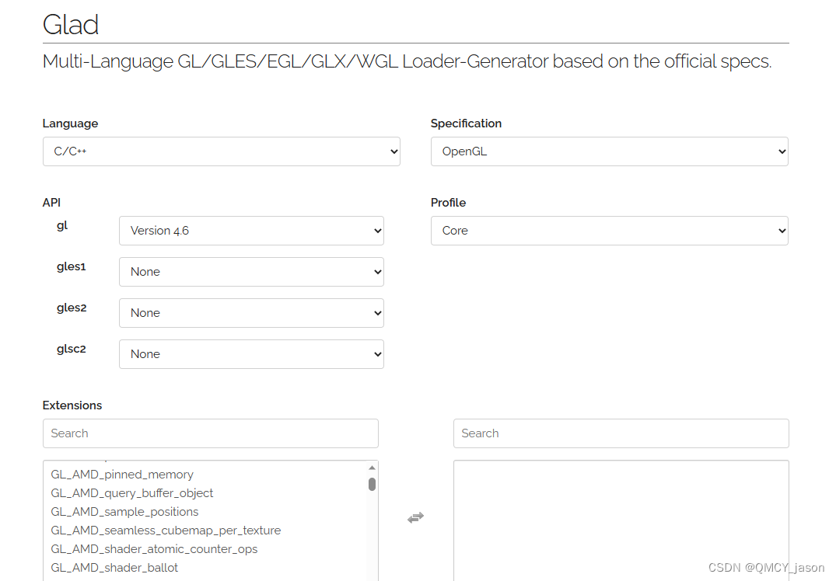The height and width of the screenshot is (581, 836).
Task: Click the Glad page heading
Action: click(70, 25)
